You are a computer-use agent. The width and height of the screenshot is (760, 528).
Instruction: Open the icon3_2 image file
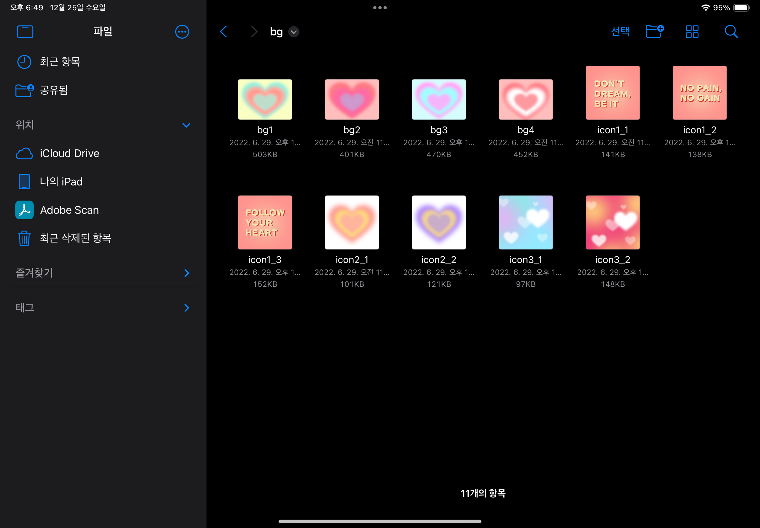coord(613,222)
